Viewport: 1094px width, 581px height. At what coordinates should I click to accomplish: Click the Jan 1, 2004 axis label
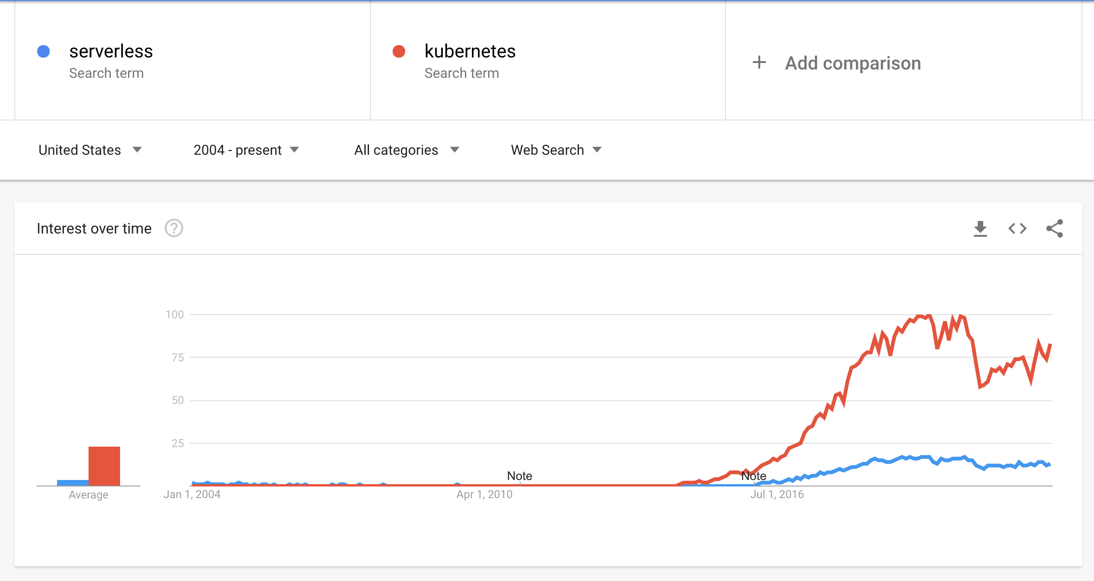[x=193, y=494]
